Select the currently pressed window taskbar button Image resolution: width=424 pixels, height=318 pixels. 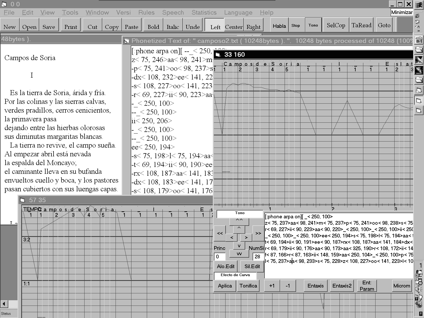pyautogui.click(x=419, y=100)
